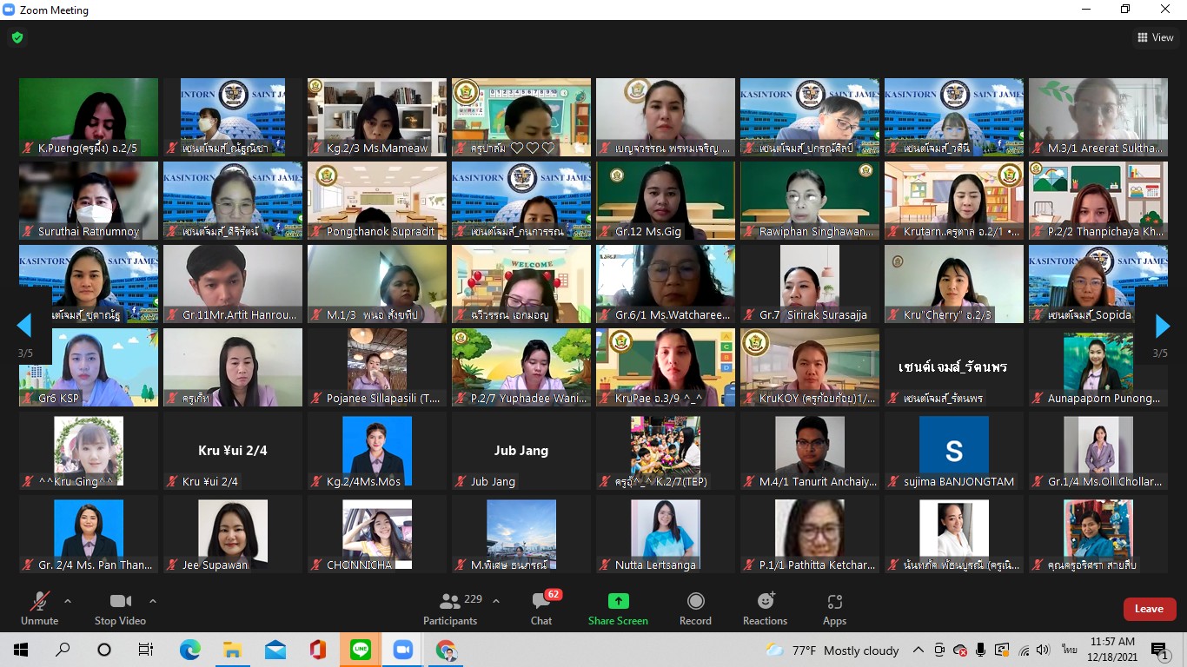Go to previous gallery page arrow
The width and height of the screenshot is (1187, 667).
pos(24,326)
